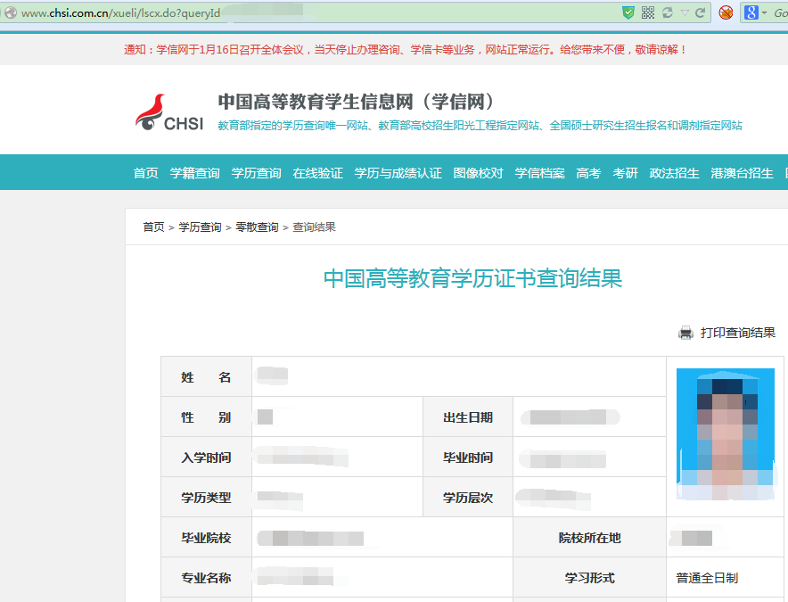Click the pixelated student photo
This screenshot has width=788, height=602.
pyautogui.click(x=726, y=434)
